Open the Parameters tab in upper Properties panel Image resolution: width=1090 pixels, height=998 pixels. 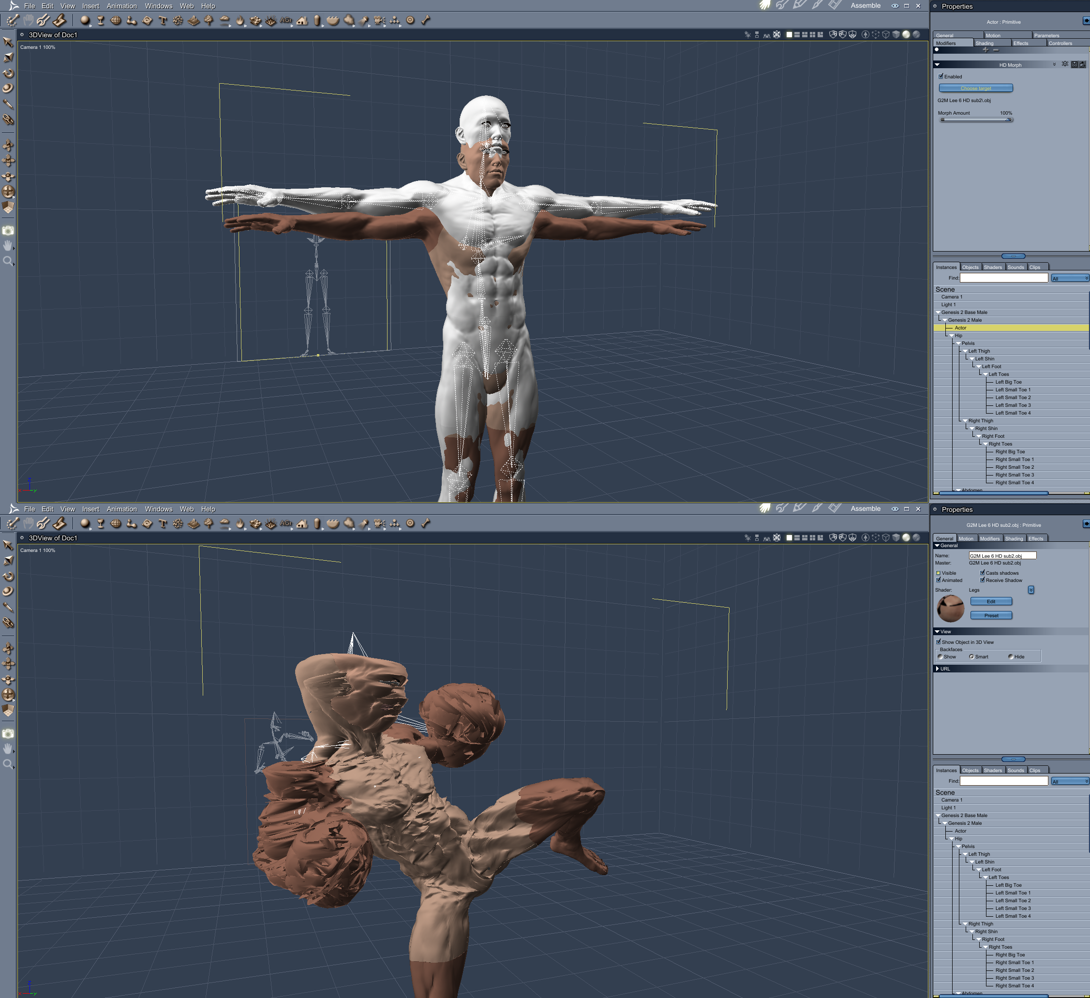pos(1046,36)
